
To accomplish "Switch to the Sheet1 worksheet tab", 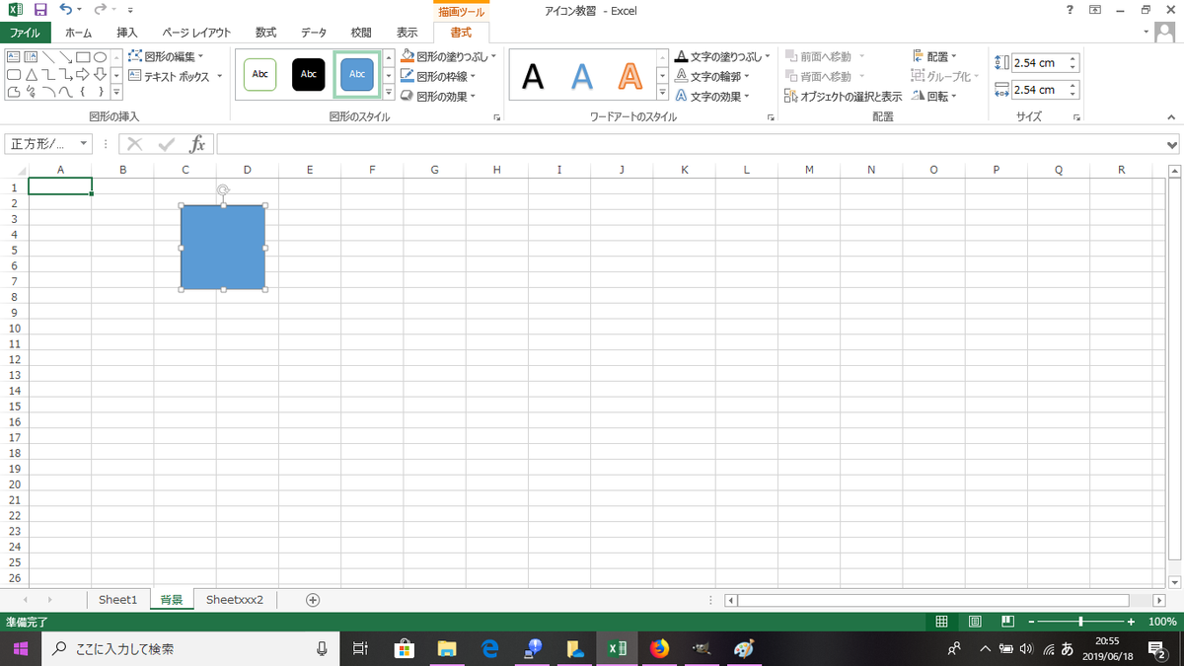I will click(x=117, y=599).
